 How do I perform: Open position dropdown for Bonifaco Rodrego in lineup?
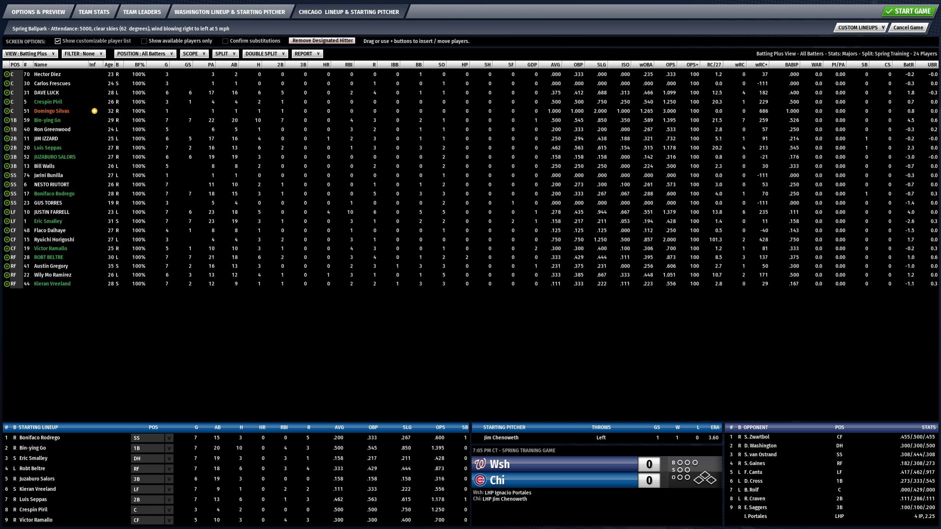click(x=169, y=438)
